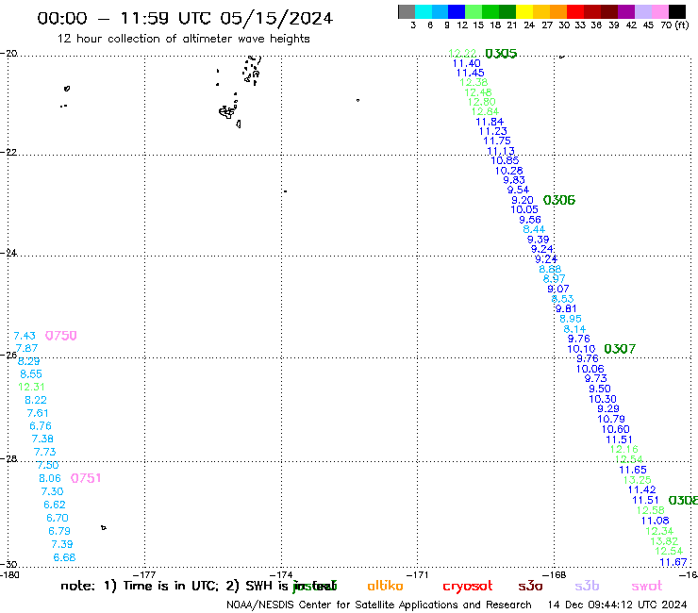The height and width of the screenshot is (613, 698).
Task: Click the green value 13.25
Action: 637,480
